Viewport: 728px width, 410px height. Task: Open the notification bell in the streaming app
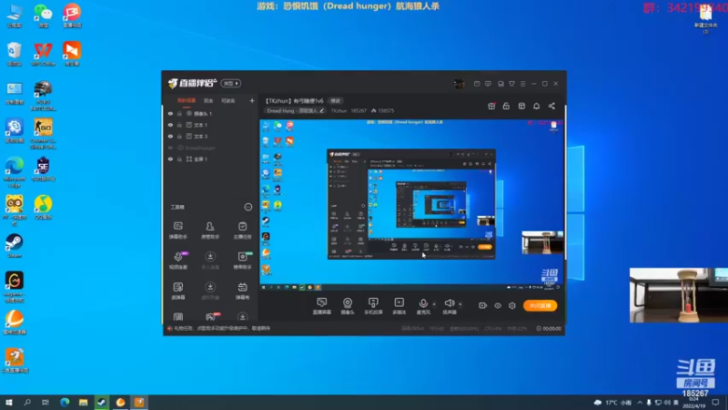(536, 106)
